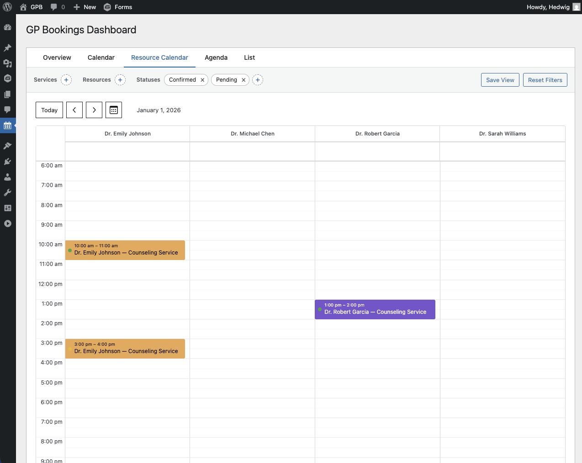Add another Statuses filter with plus button

258,80
